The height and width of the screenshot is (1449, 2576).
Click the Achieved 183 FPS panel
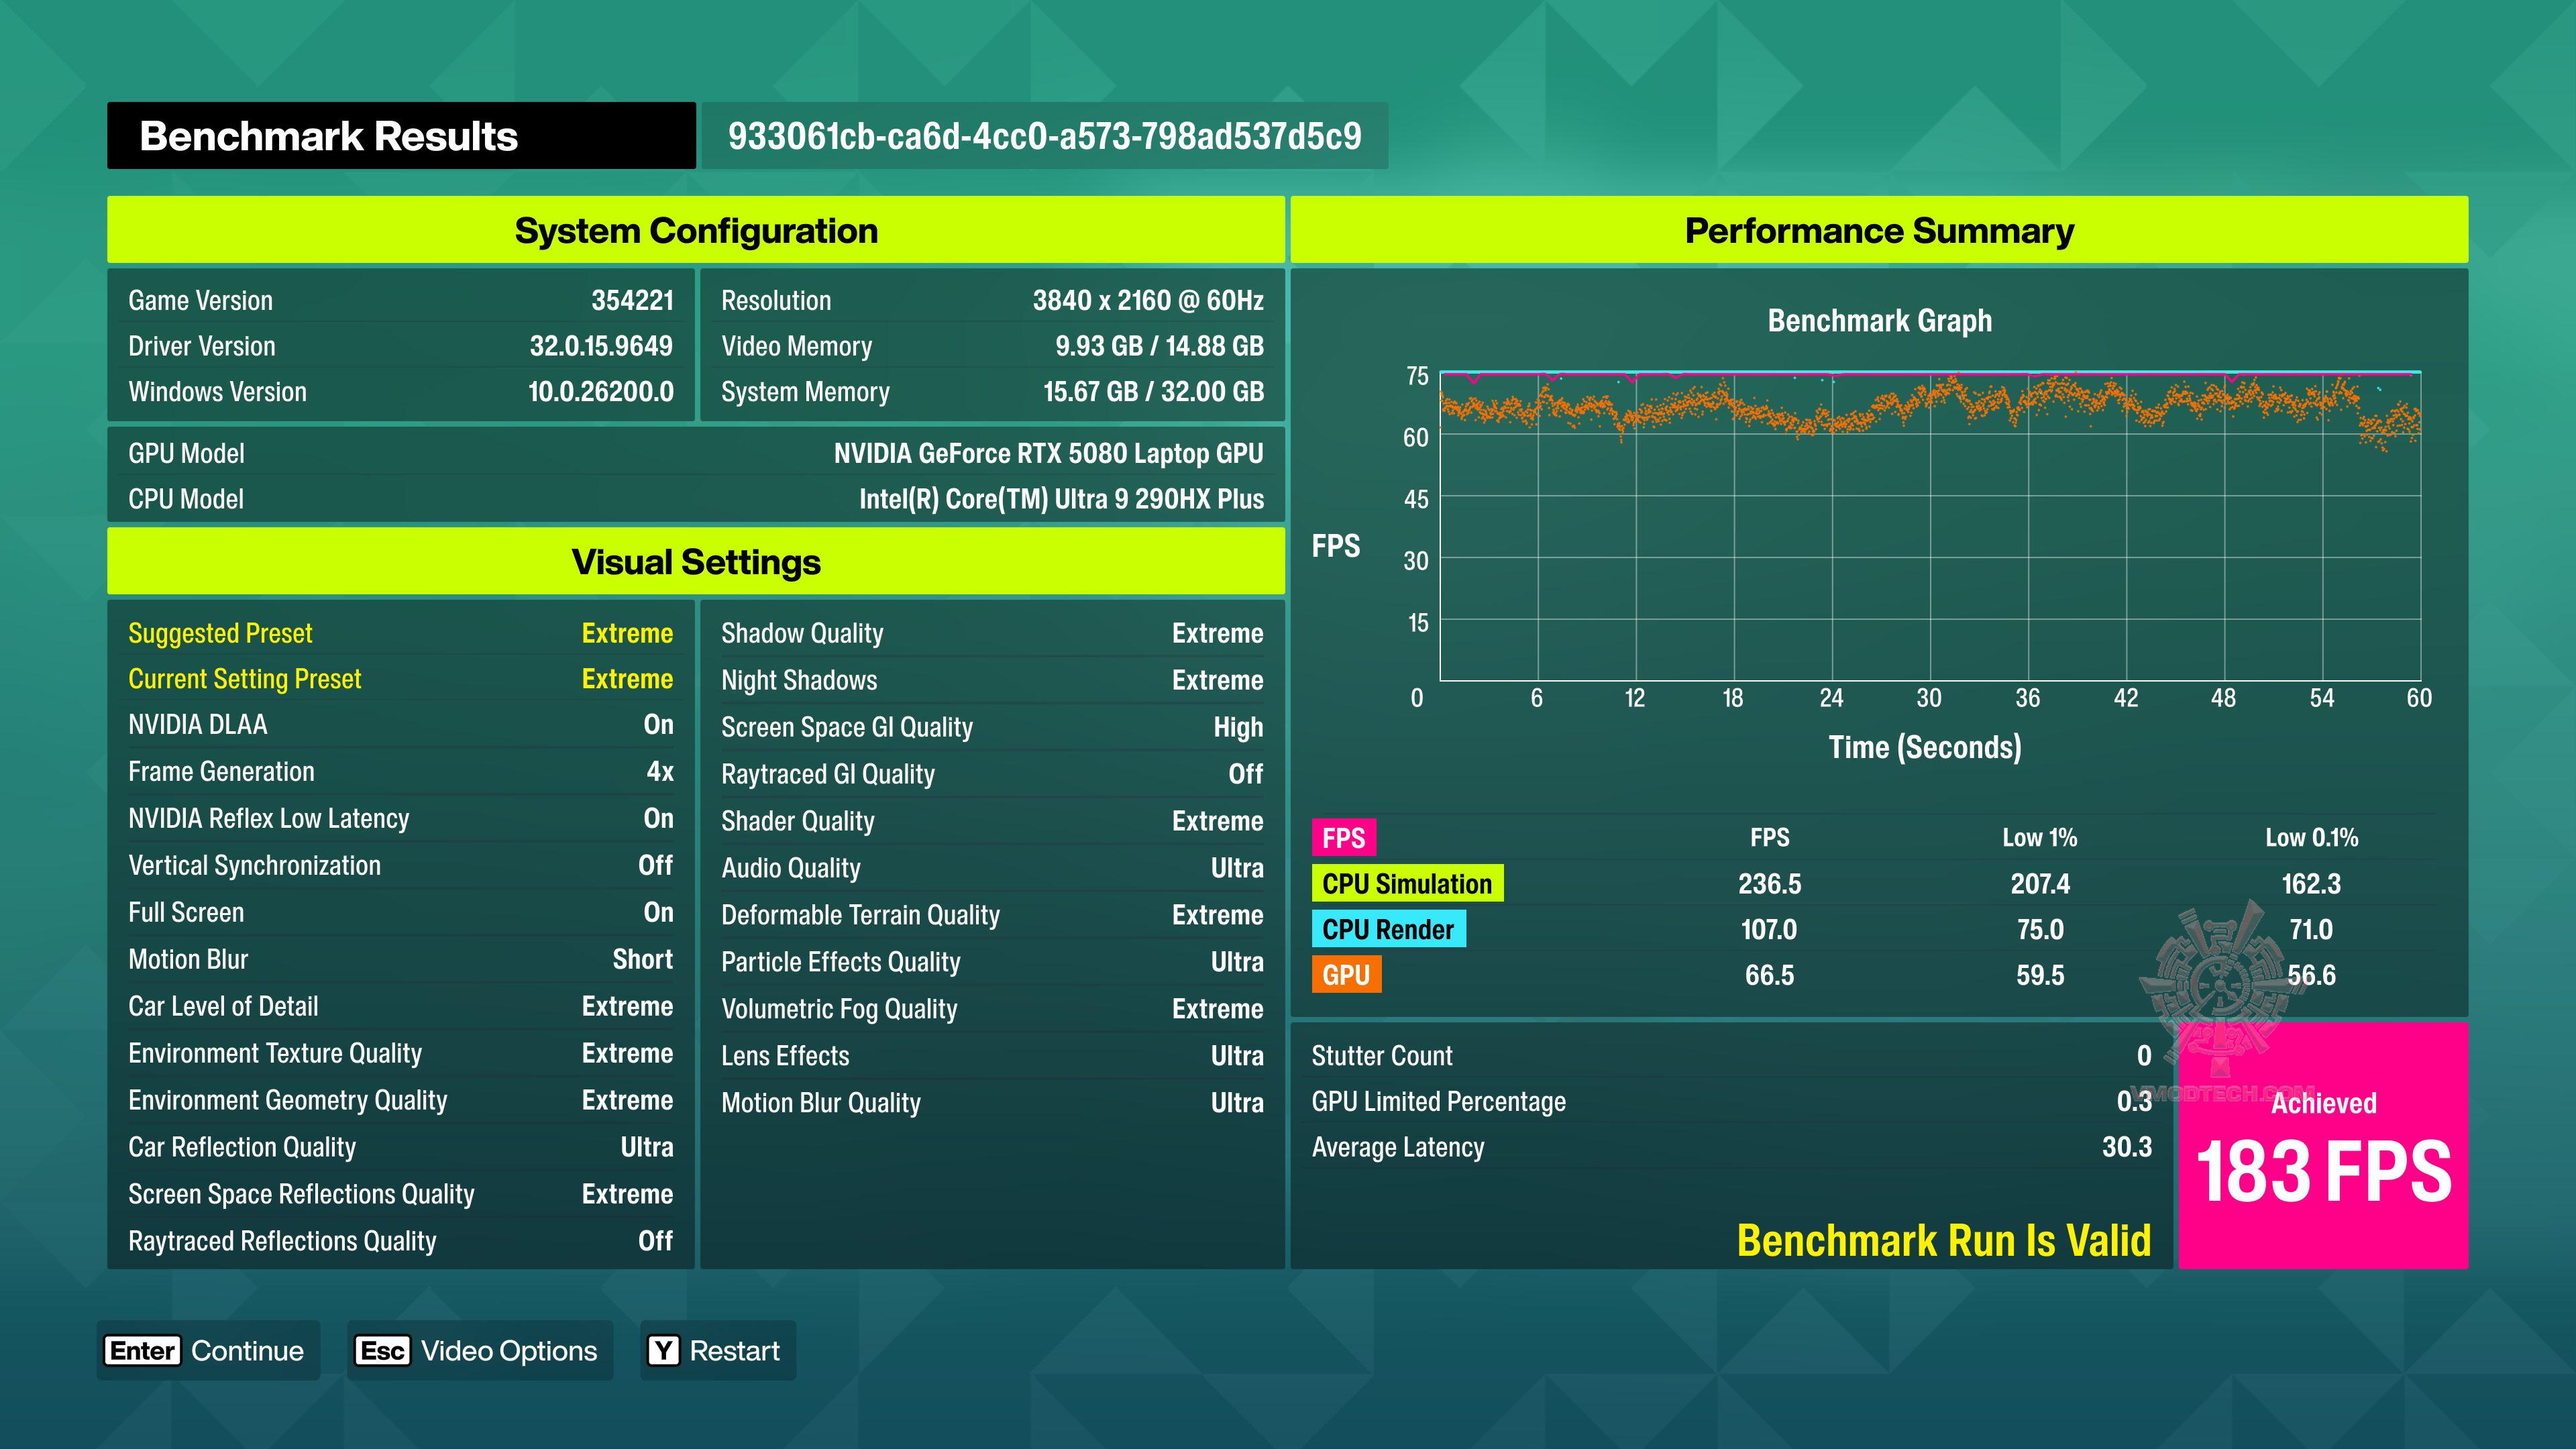[2323, 1146]
